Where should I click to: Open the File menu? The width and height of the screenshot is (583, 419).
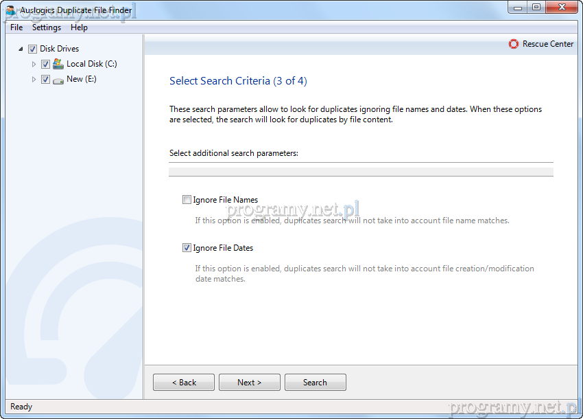point(16,27)
